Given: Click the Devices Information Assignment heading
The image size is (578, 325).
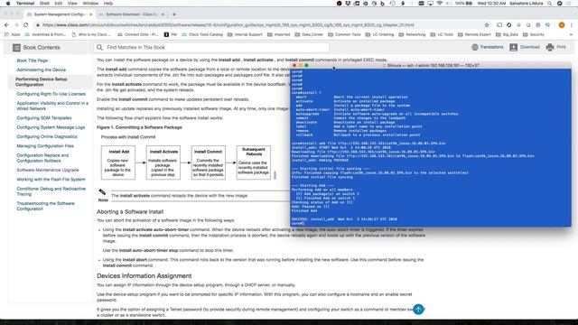Looking at the screenshot, I should pyautogui.click(x=144, y=276).
